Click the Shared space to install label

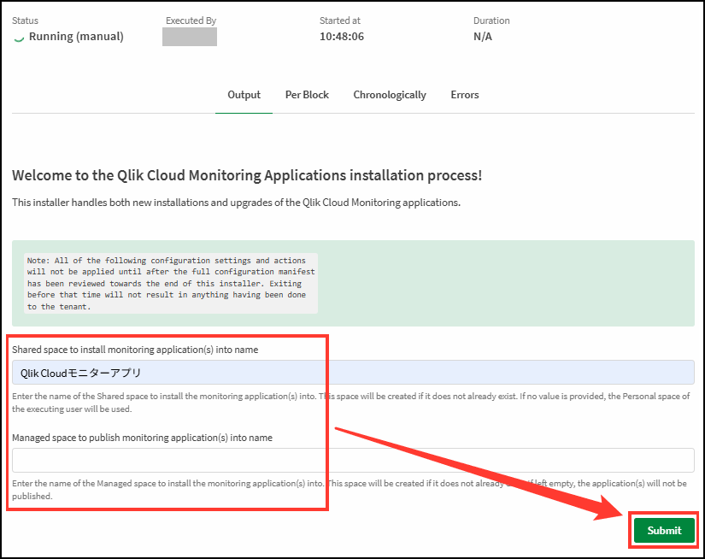[x=135, y=350]
